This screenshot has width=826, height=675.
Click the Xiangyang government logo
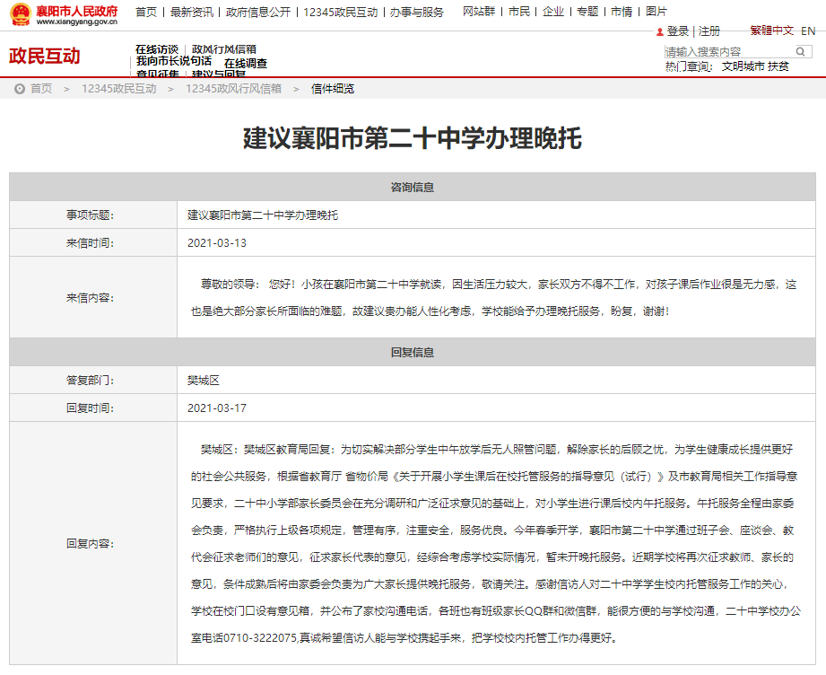[x=63, y=13]
